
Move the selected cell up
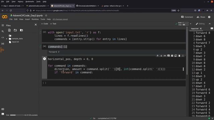(x=157, y=56)
